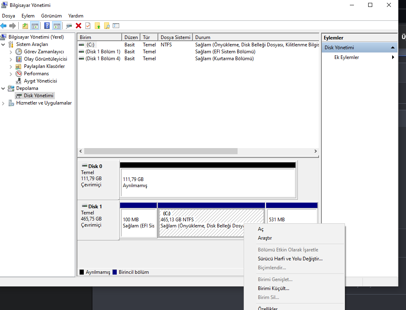Click the Bilgisayar Yönetimi title bar icon
Viewport: 406px width, 310px height.
(4, 5)
